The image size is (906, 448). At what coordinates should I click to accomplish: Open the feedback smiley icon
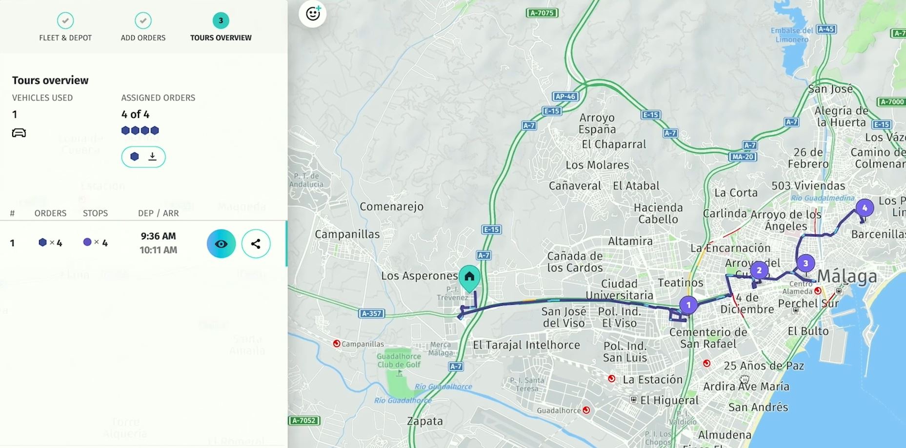click(x=313, y=14)
